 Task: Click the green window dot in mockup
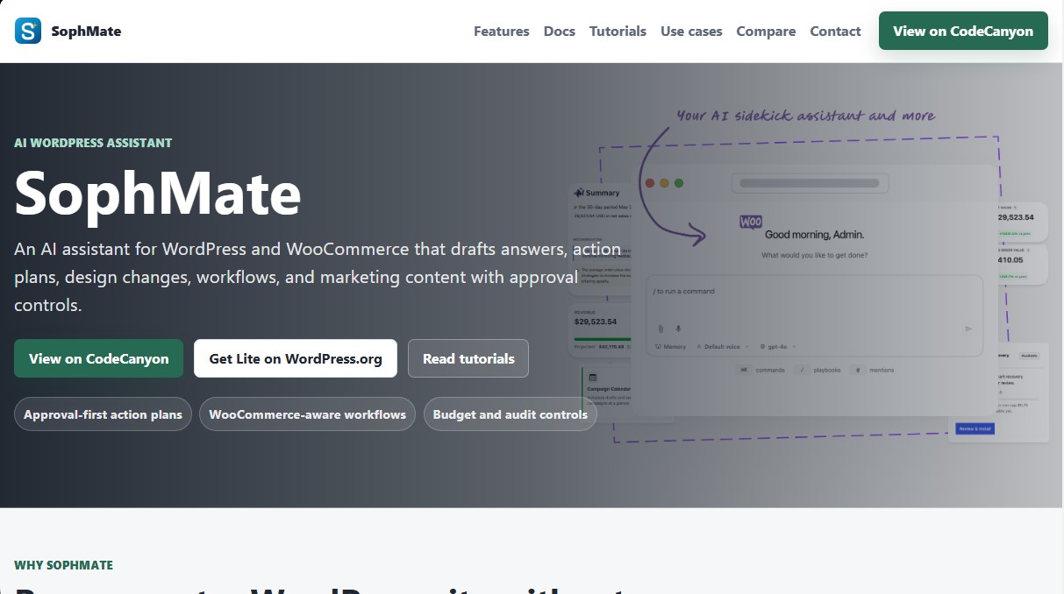(x=678, y=183)
